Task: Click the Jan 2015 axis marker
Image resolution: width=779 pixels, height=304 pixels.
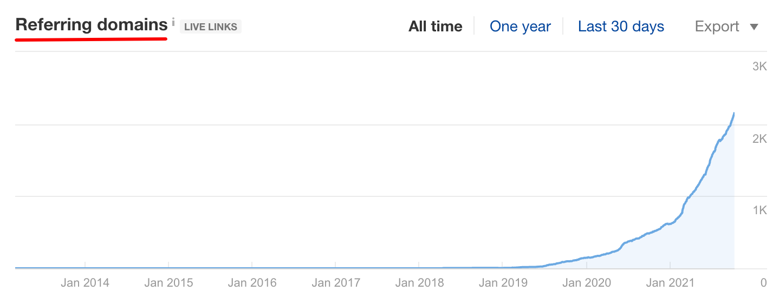Action: tap(168, 282)
